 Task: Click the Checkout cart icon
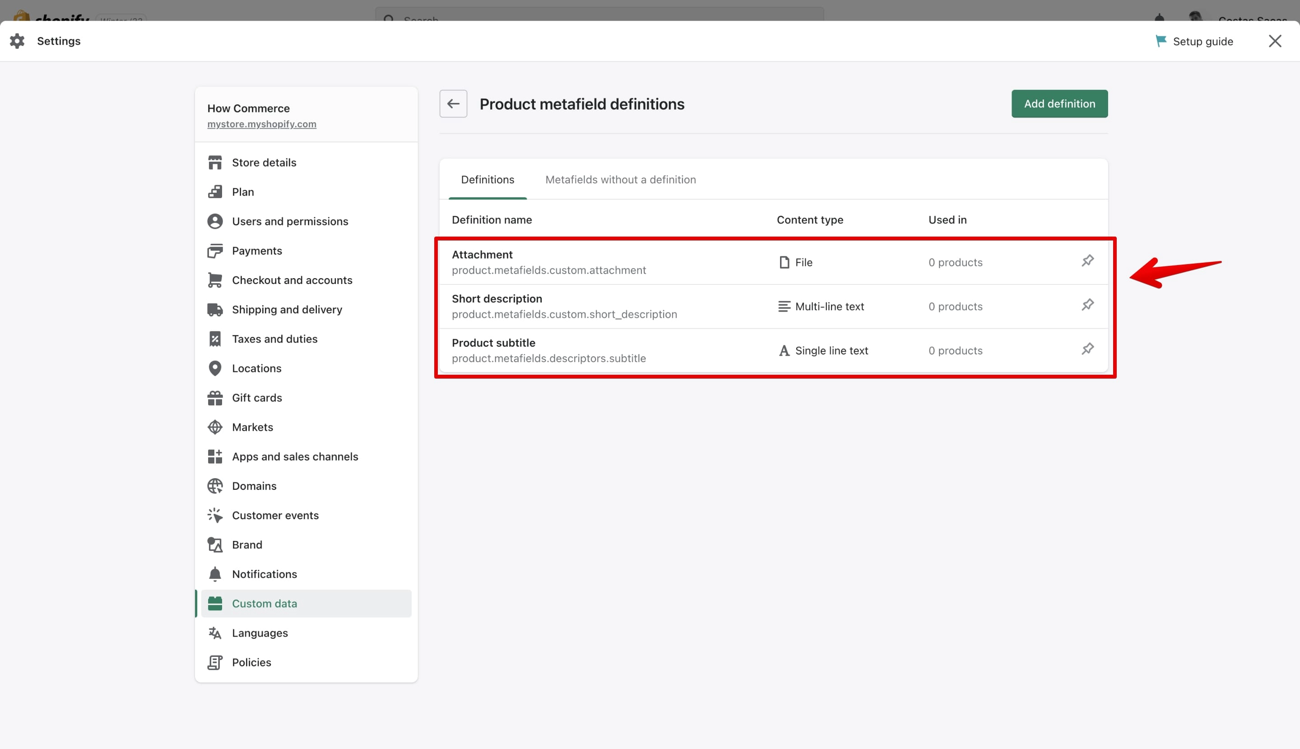215,280
